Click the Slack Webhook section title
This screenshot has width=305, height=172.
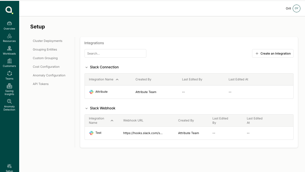(103, 108)
